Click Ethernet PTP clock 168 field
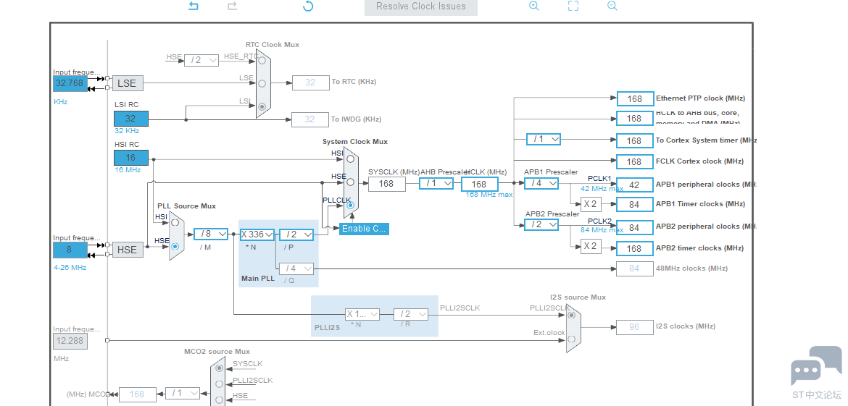Screen dimensions: 848x406 [635, 99]
